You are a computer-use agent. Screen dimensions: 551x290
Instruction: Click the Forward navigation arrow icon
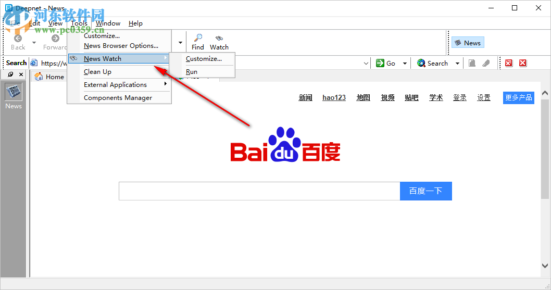click(x=55, y=39)
